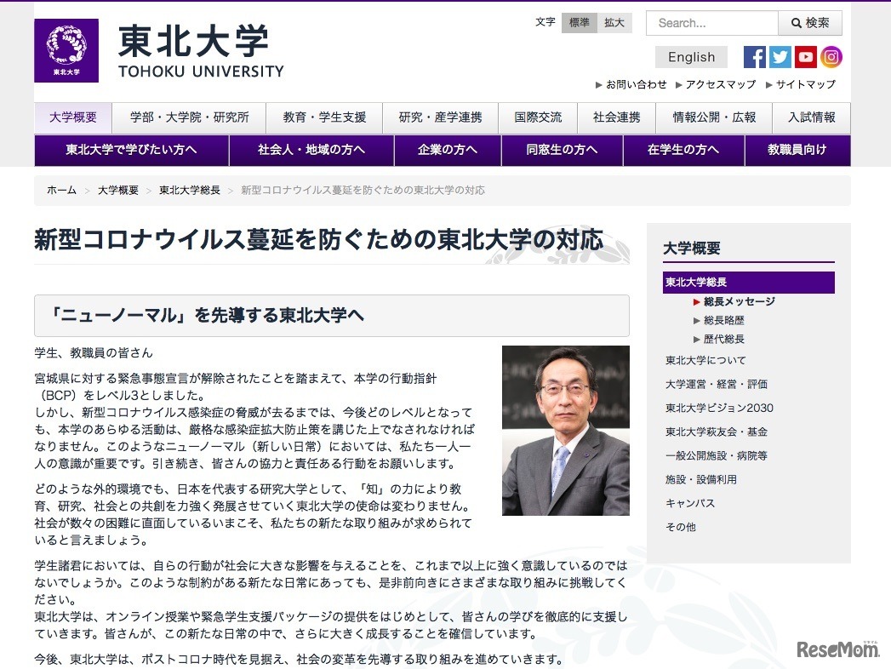
Task: Click the TOHOKU UNIVERSITY title text
Action: pyautogui.click(x=201, y=71)
